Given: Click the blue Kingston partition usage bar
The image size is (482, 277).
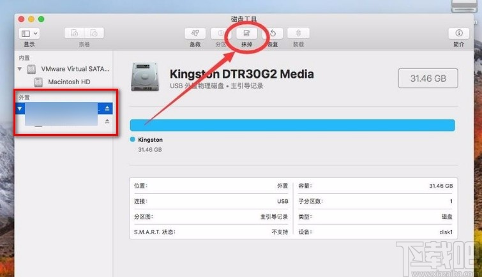Looking at the screenshot, I should (x=292, y=126).
